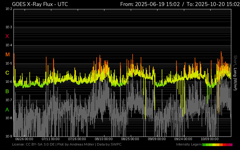
Task: Click the orange M flare class label
Action: [7, 55]
